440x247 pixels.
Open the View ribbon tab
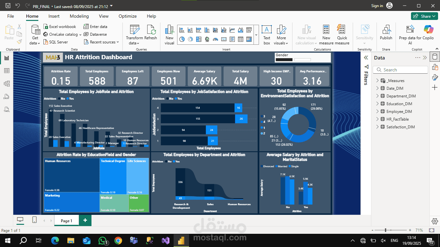pyautogui.click(x=104, y=16)
